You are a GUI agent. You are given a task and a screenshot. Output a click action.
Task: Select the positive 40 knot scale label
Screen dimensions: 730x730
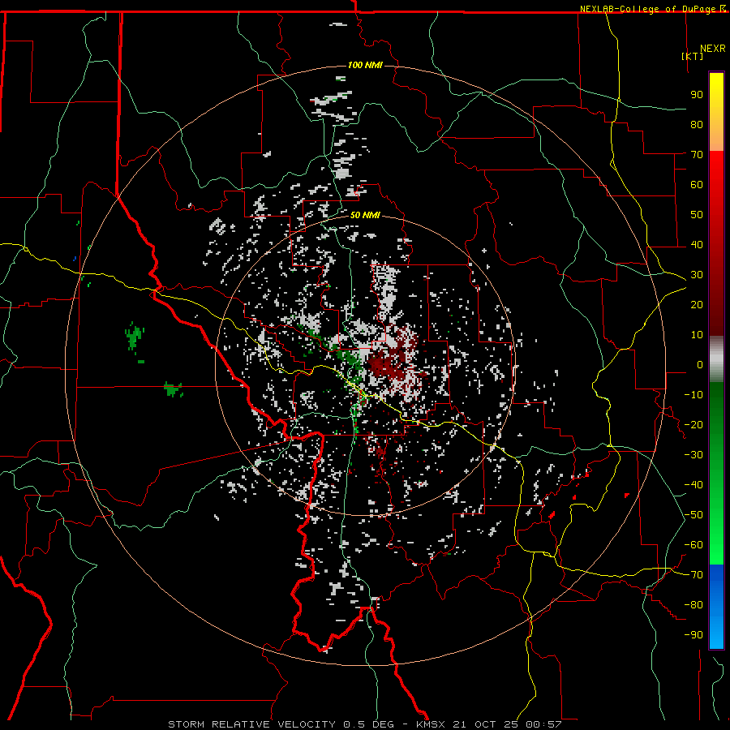697,244
